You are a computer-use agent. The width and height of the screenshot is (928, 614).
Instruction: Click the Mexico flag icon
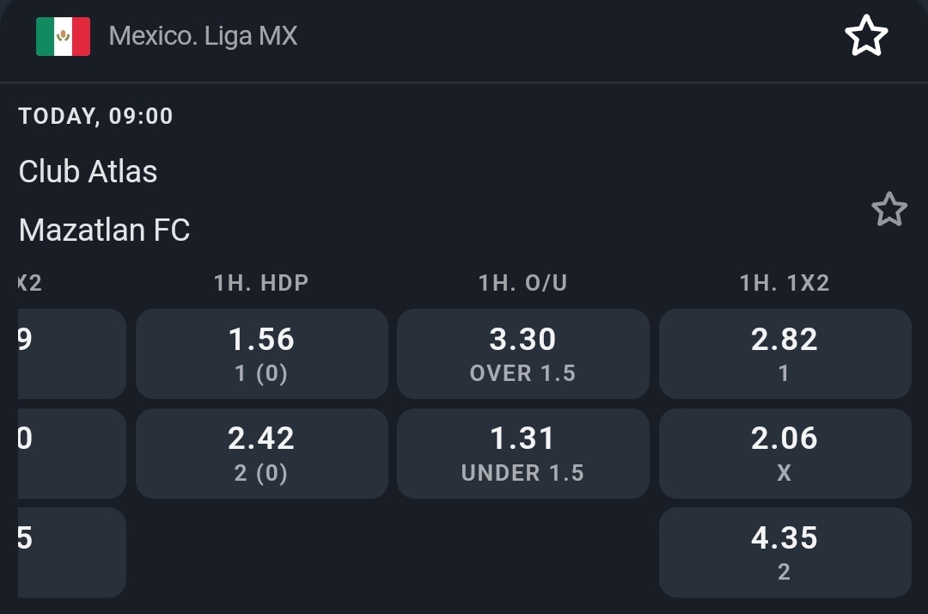pos(63,36)
